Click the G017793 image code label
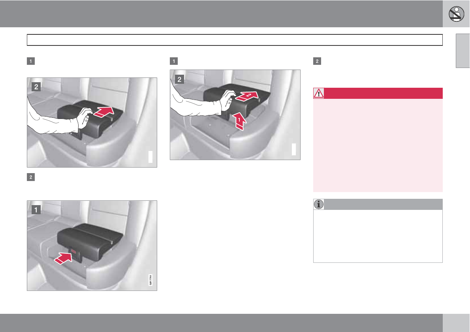470x332 pixels. [150, 280]
